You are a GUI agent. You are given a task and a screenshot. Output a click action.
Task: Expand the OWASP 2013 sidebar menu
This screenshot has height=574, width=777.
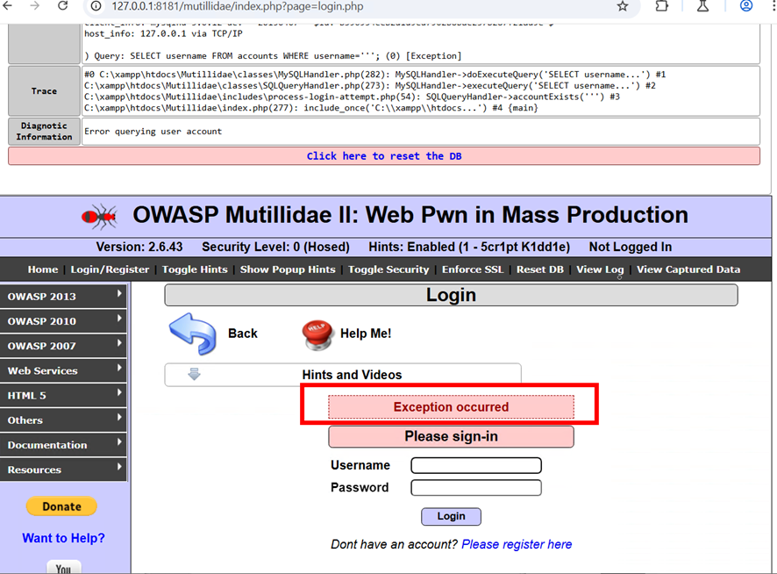tap(63, 296)
